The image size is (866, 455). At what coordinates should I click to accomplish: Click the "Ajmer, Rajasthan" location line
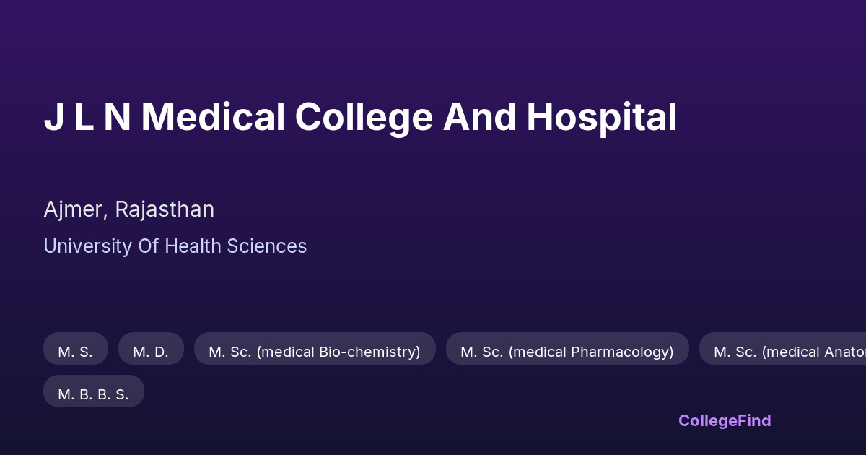pyautogui.click(x=128, y=209)
